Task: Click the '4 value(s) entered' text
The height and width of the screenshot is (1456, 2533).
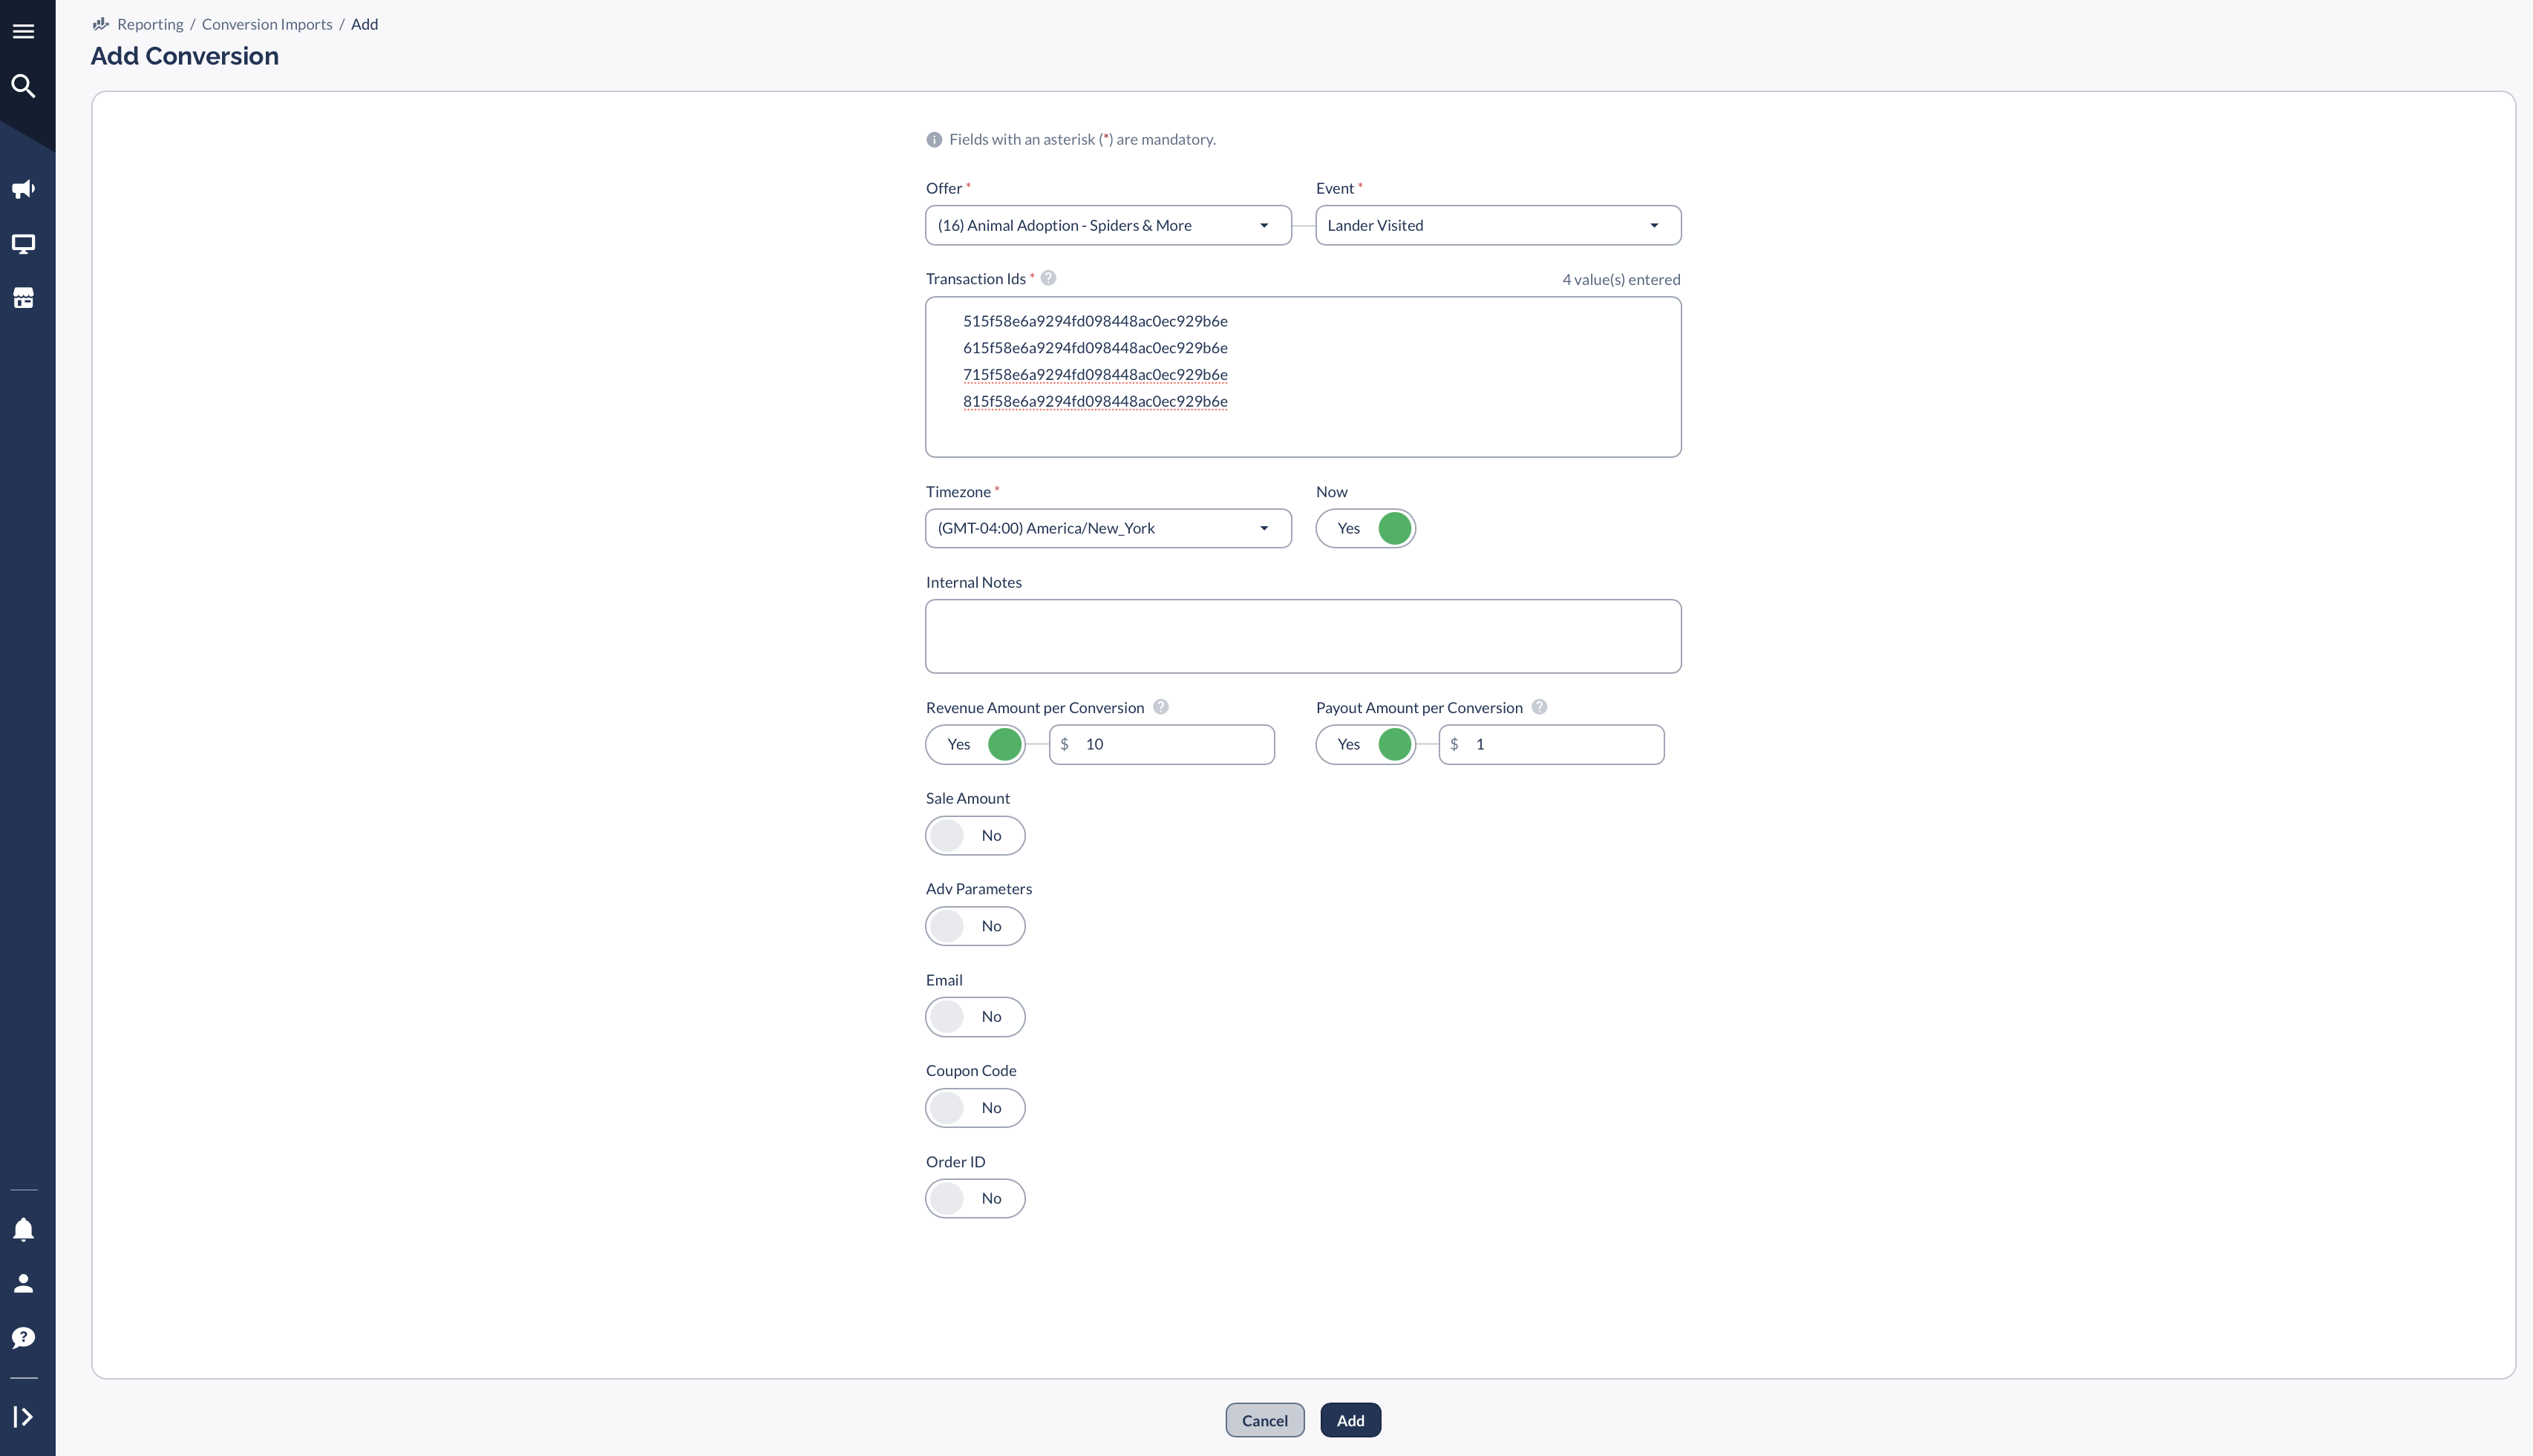Action: (x=1621, y=279)
